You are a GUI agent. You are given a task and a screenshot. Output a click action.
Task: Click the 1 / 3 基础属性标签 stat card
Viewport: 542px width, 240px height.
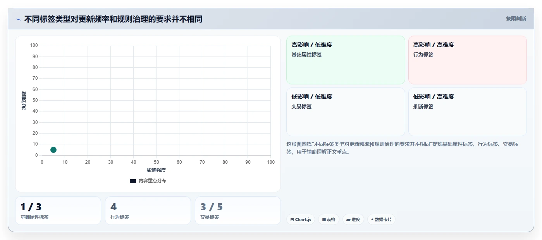point(58,211)
